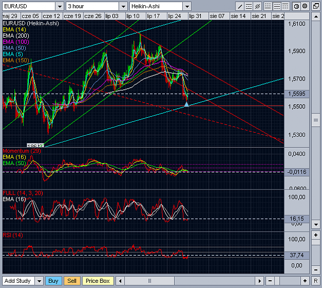Viewport: 322px width, 288px height.
Task: Click the 3 hour timeframe field
Action: [93, 6]
